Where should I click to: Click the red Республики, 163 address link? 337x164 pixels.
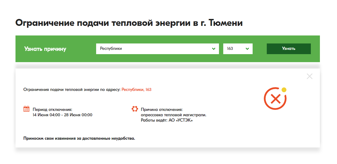pos(136,89)
